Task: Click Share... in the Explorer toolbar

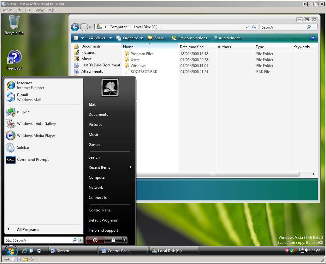Action: click(x=157, y=38)
